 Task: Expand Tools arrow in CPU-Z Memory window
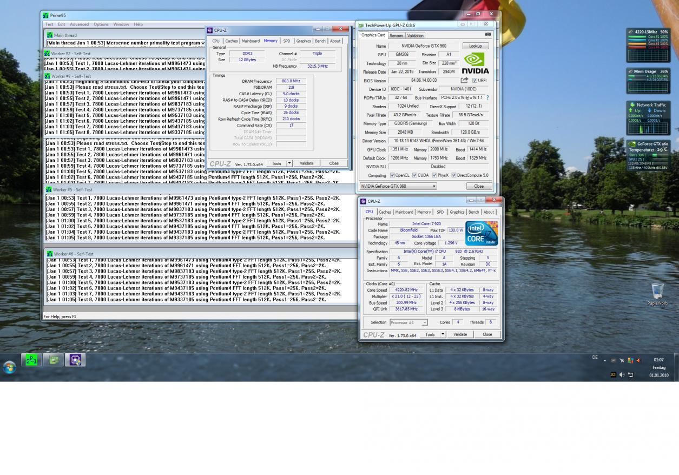(x=289, y=163)
